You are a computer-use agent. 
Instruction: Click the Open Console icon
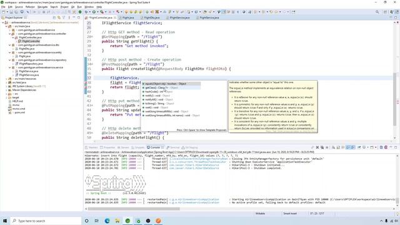click(x=372, y=147)
